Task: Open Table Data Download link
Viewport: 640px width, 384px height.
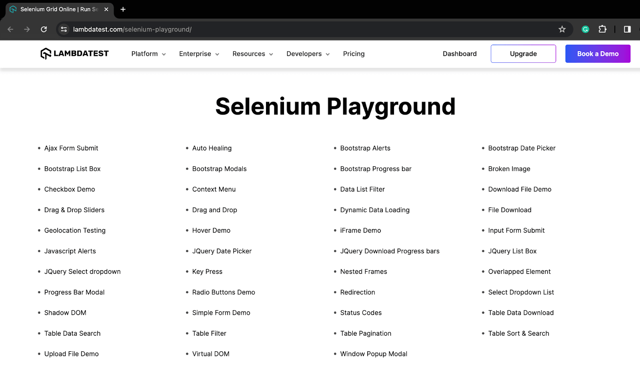Action: coord(521,313)
